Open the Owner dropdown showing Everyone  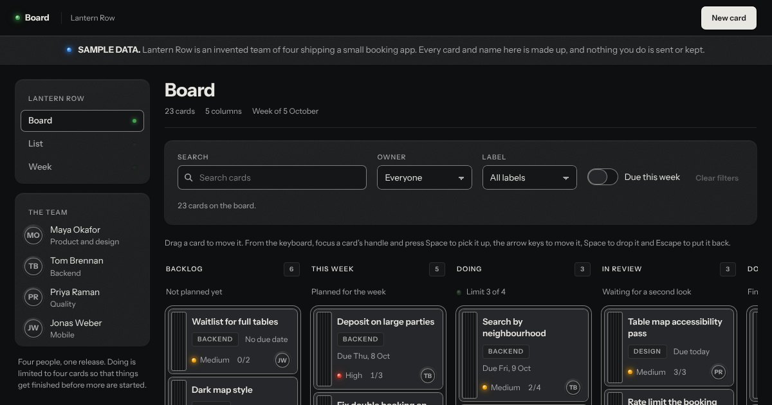point(425,177)
